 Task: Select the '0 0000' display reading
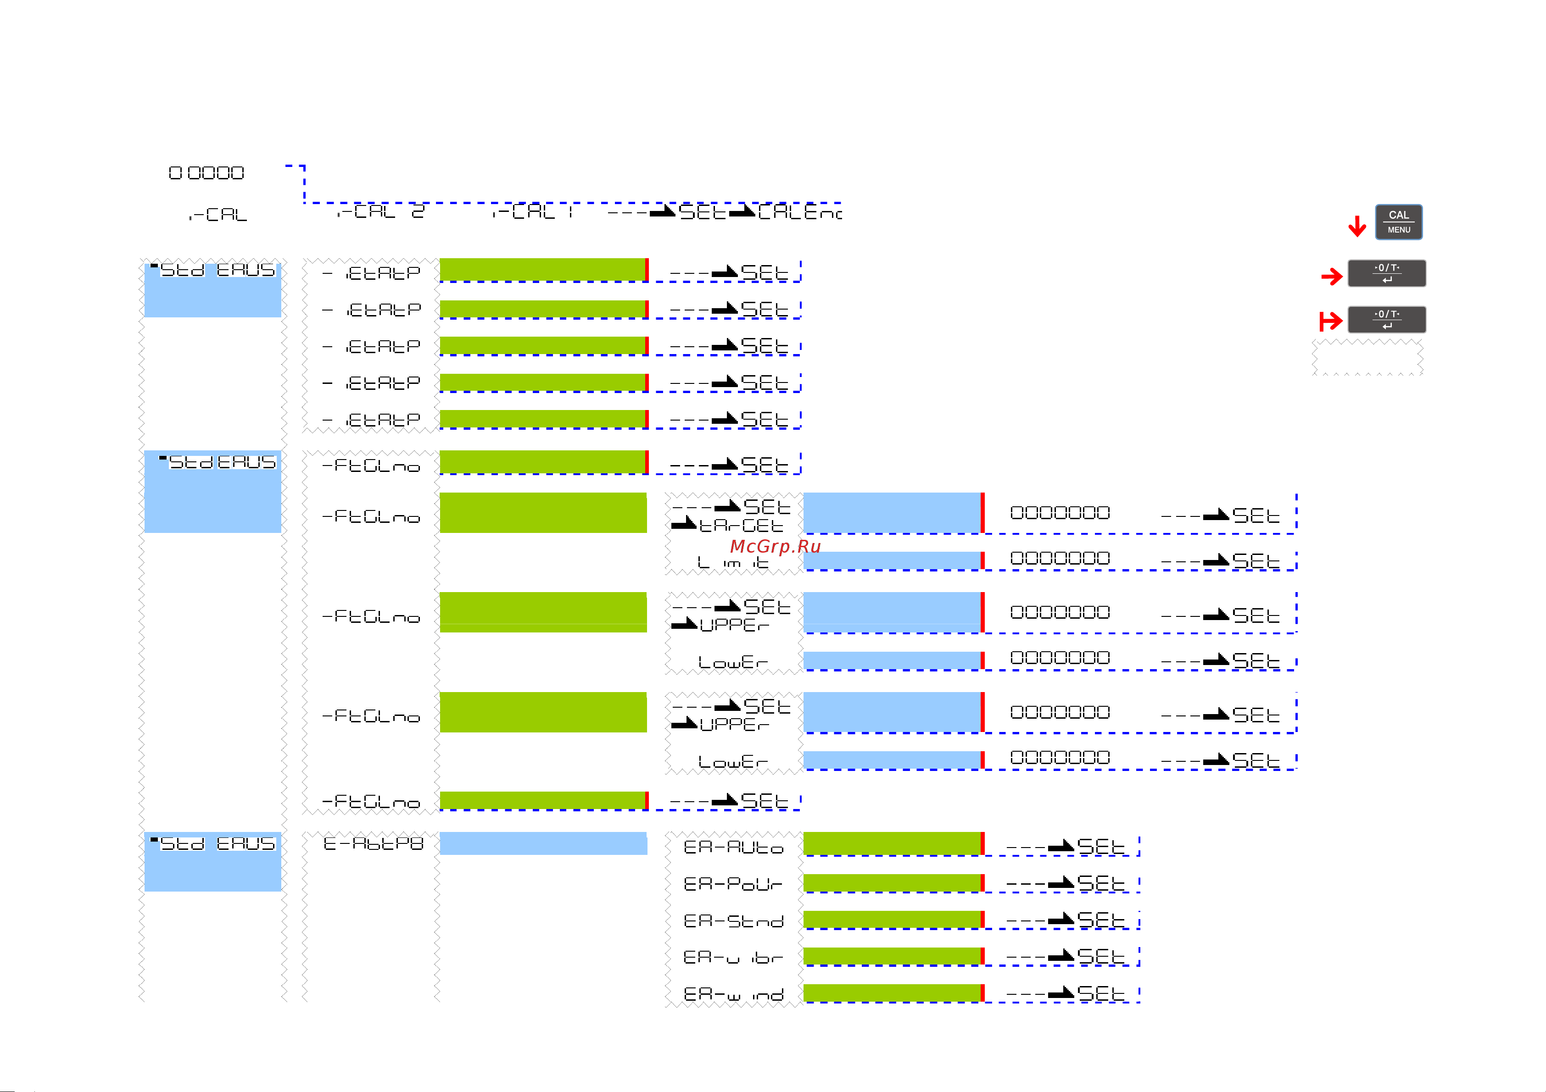pos(206,173)
